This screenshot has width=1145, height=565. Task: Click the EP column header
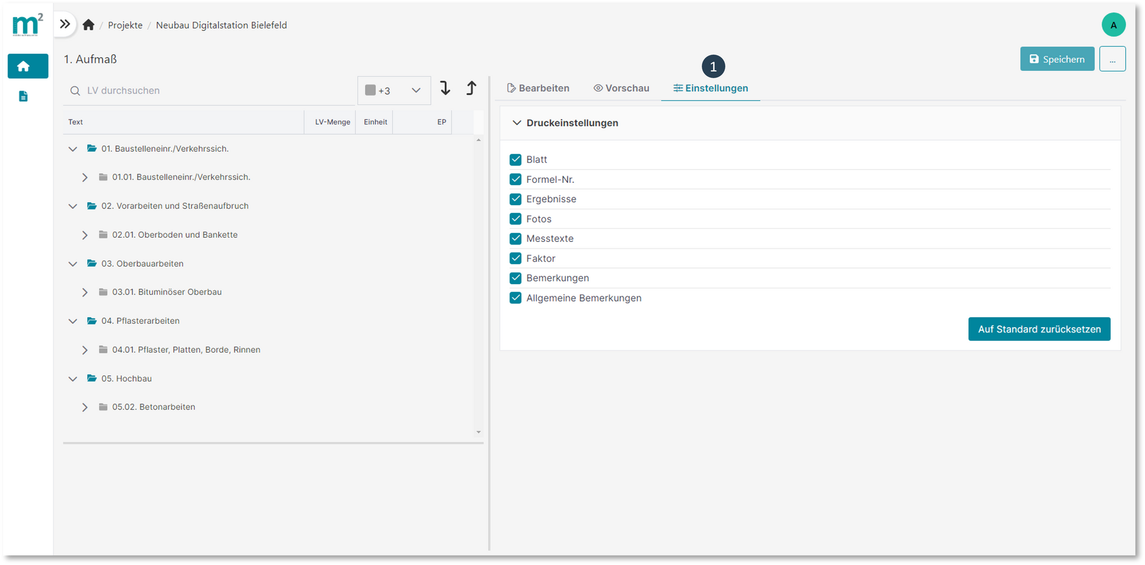(x=422, y=122)
